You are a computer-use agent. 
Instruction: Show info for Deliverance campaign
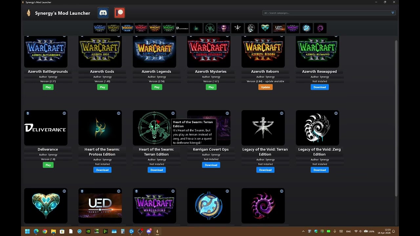click(64, 113)
